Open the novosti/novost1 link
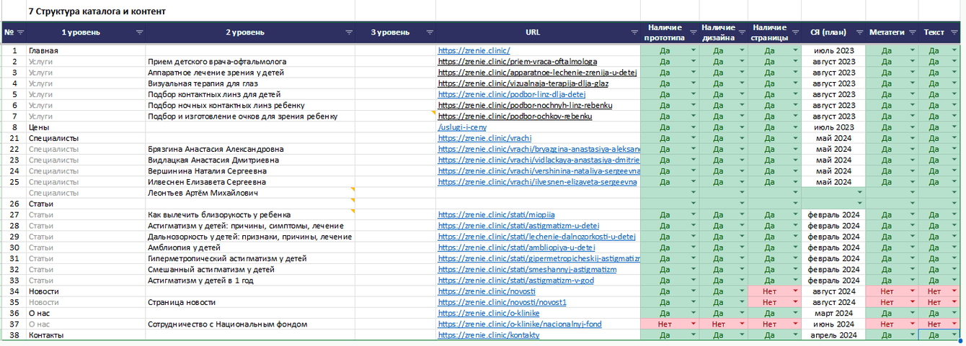Screen dimensions: 966x346 (502, 302)
